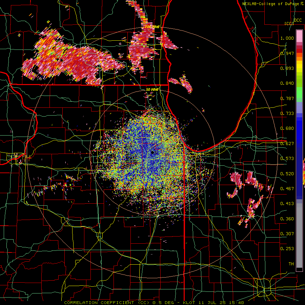Click the 0.733 scale value
This screenshot has height=305, width=305.
(x=287, y=114)
